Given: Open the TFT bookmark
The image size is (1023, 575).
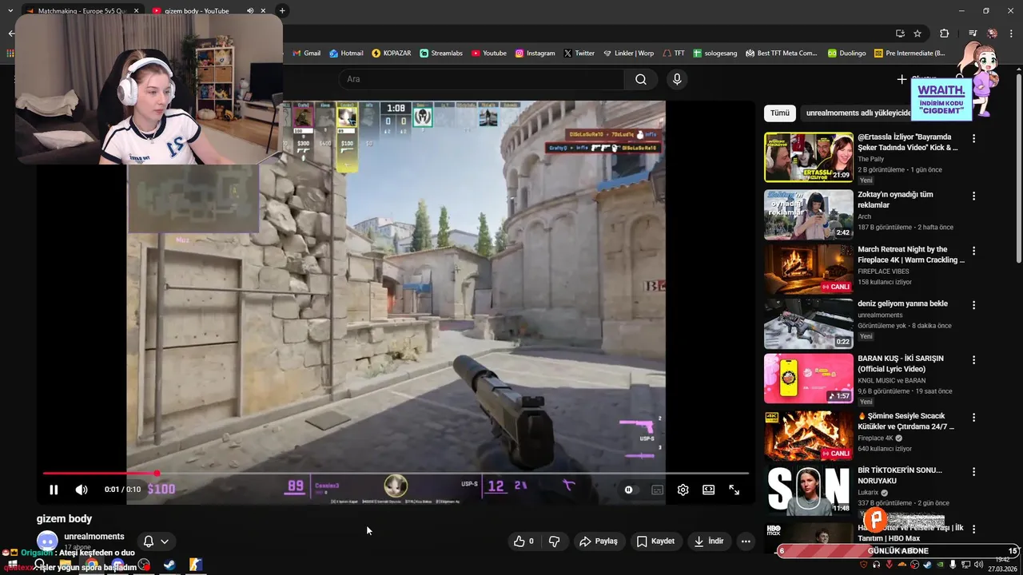Looking at the screenshot, I should (x=674, y=53).
